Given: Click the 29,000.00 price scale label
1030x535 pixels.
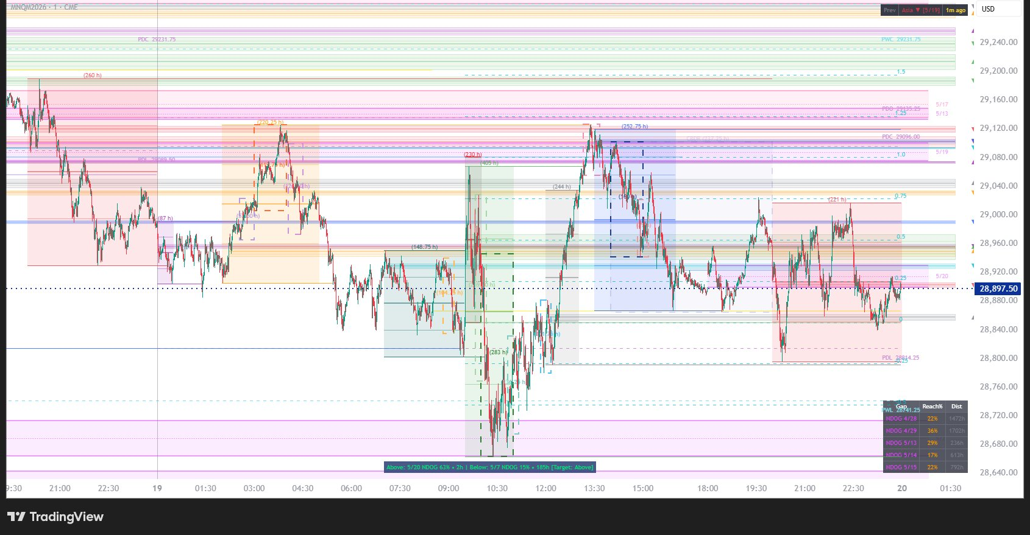Looking at the screenshot, I should click(998, 214).
